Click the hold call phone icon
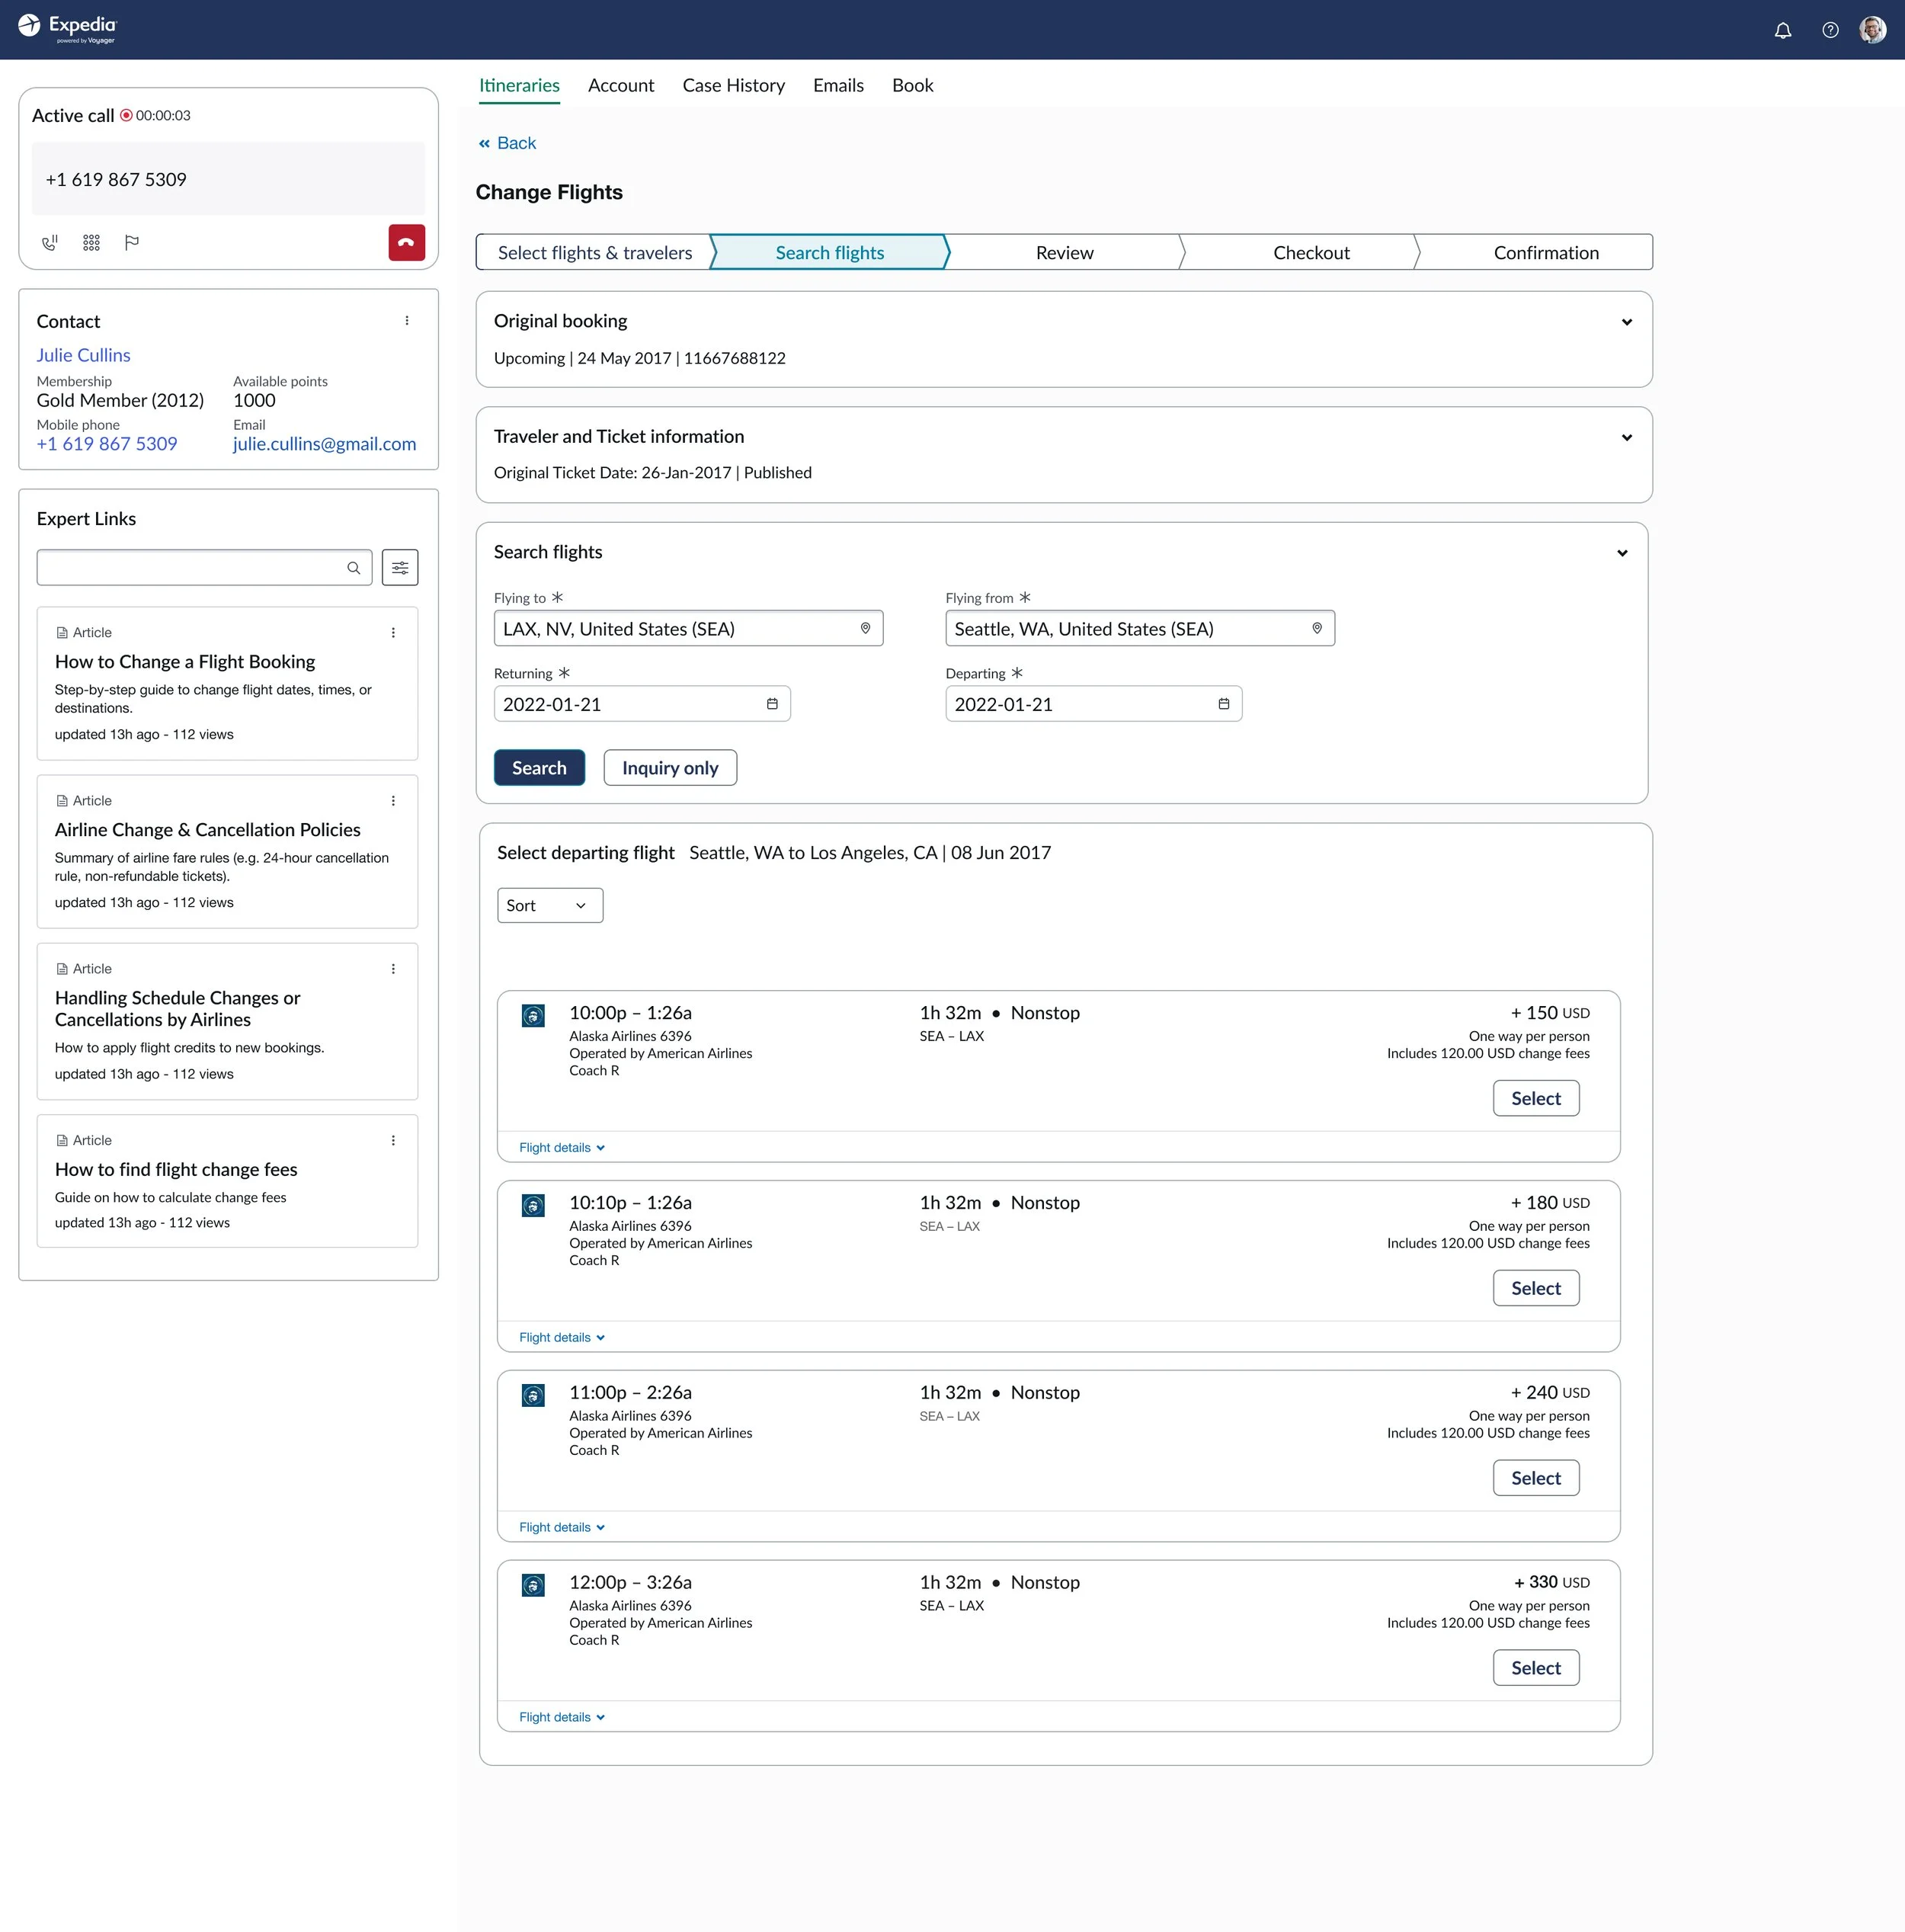 click(49, 243)
